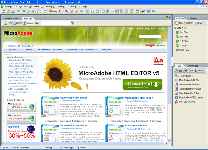The width and height of the screenshot is (208, 150).
Task: Open the Reopen tab in side panel
Action: coord(193,18)
